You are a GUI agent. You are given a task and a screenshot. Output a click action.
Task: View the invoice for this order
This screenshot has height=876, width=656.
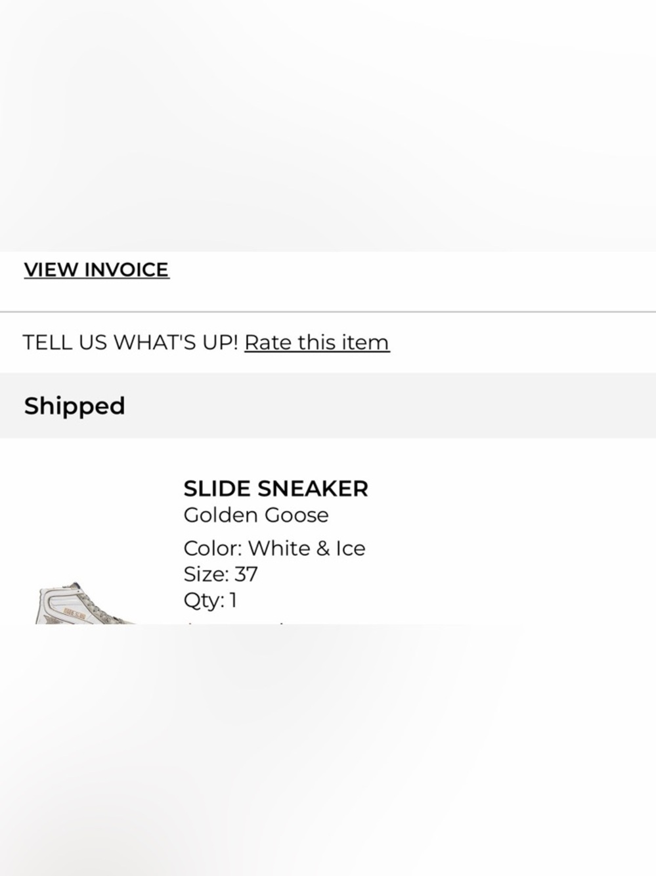coord(97,270)
